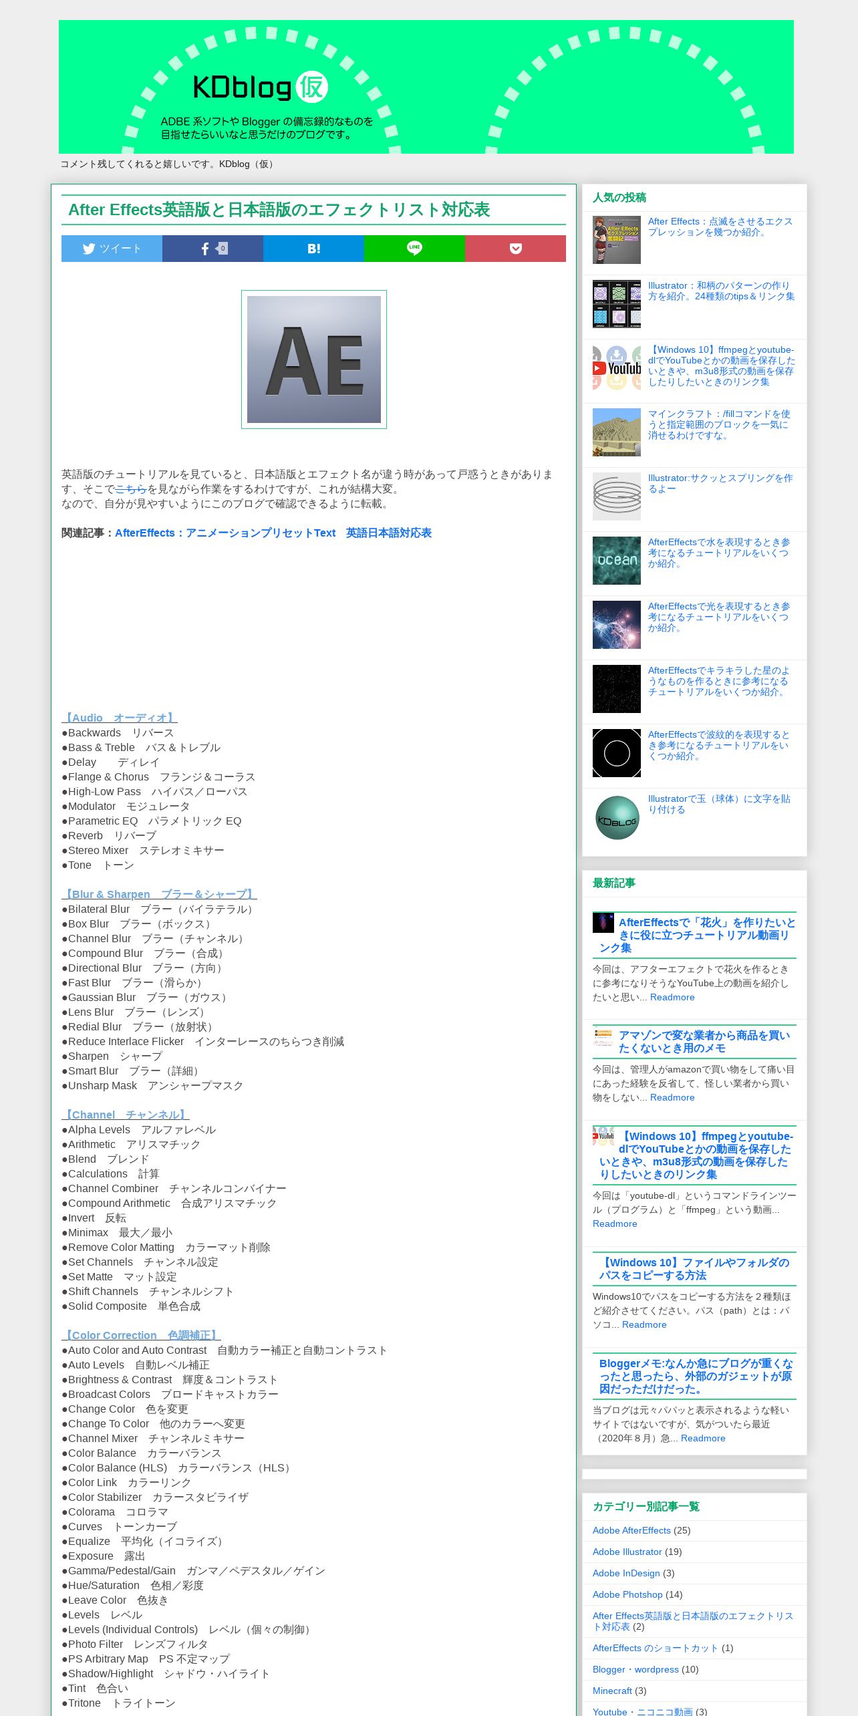Open マインクラフト /fillコマンド post link
Image resolution: width=858 pixels, height=1716 pixels.
719,424
